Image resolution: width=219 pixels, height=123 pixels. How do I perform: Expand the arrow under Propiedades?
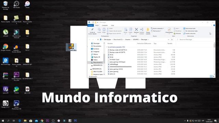pyautogui.click(x=169, y=34)
